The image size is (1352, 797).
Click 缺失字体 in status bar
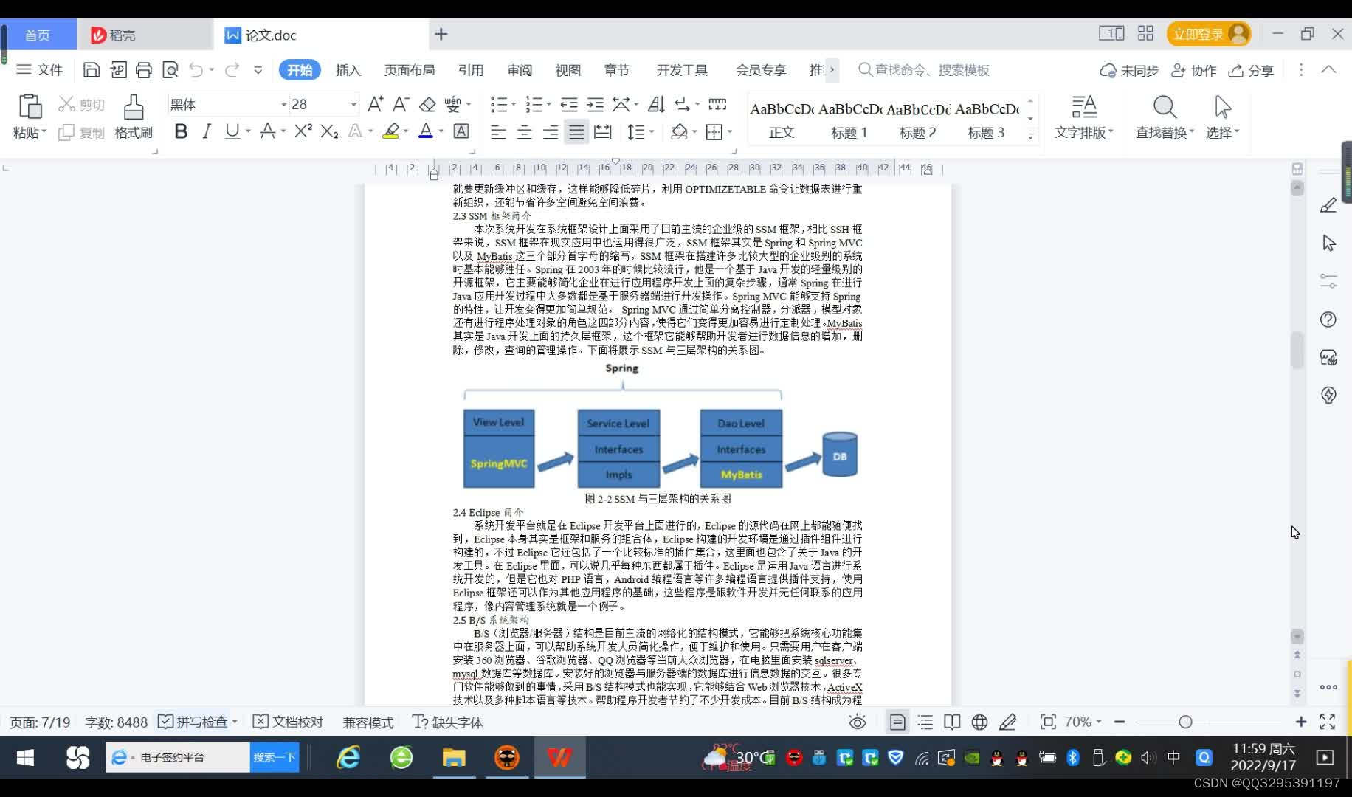[447, 722]
